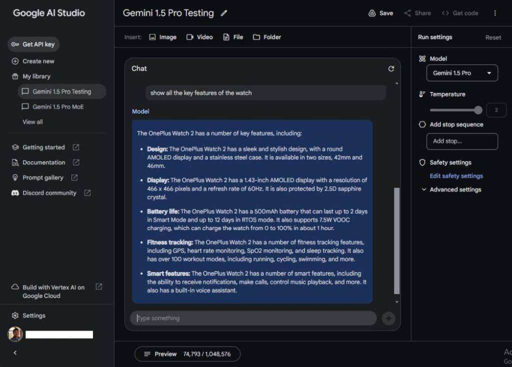
Task: Expand Advanced settings section
Action: pos(451,189)
